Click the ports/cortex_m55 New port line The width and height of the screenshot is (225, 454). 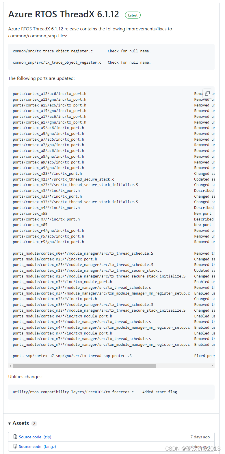pos(30,214)
